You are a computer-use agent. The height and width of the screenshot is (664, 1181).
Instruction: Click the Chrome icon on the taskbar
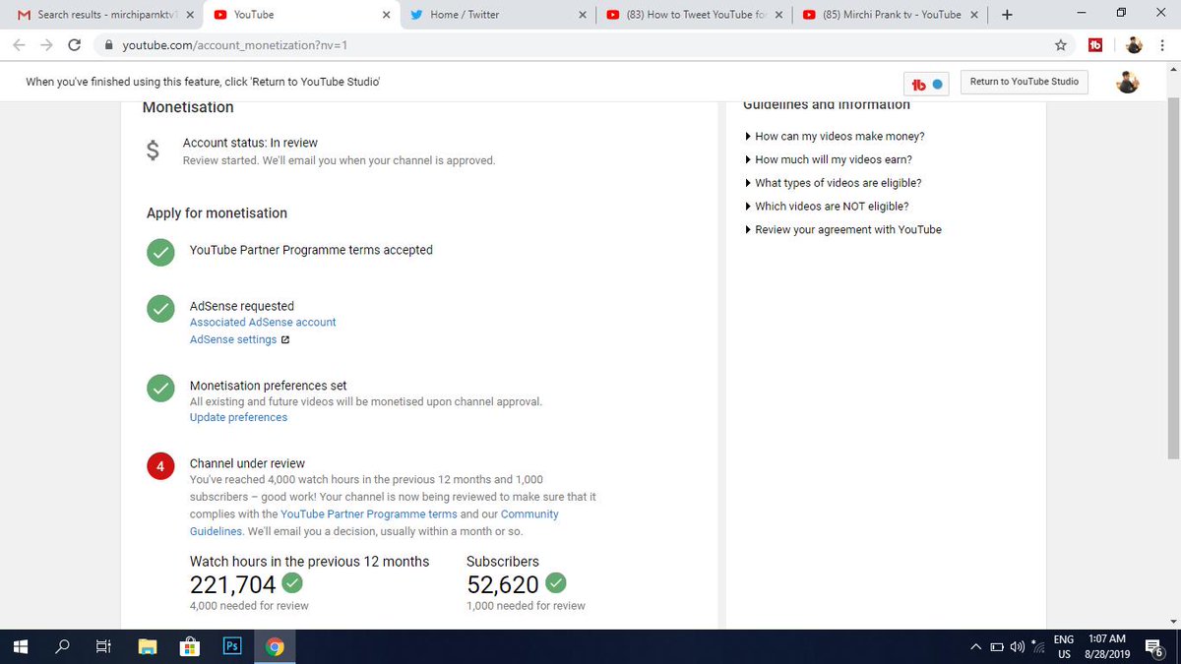click(x=275, y=646)
